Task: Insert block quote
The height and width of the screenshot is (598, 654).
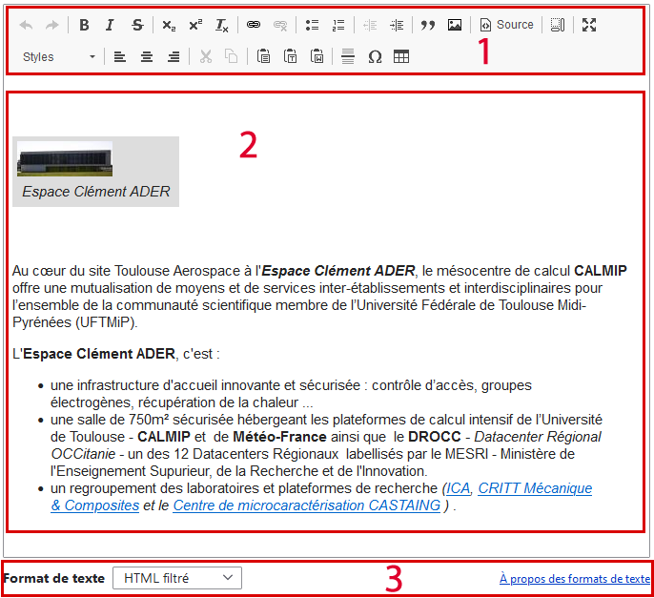Action: pos(427,25)
